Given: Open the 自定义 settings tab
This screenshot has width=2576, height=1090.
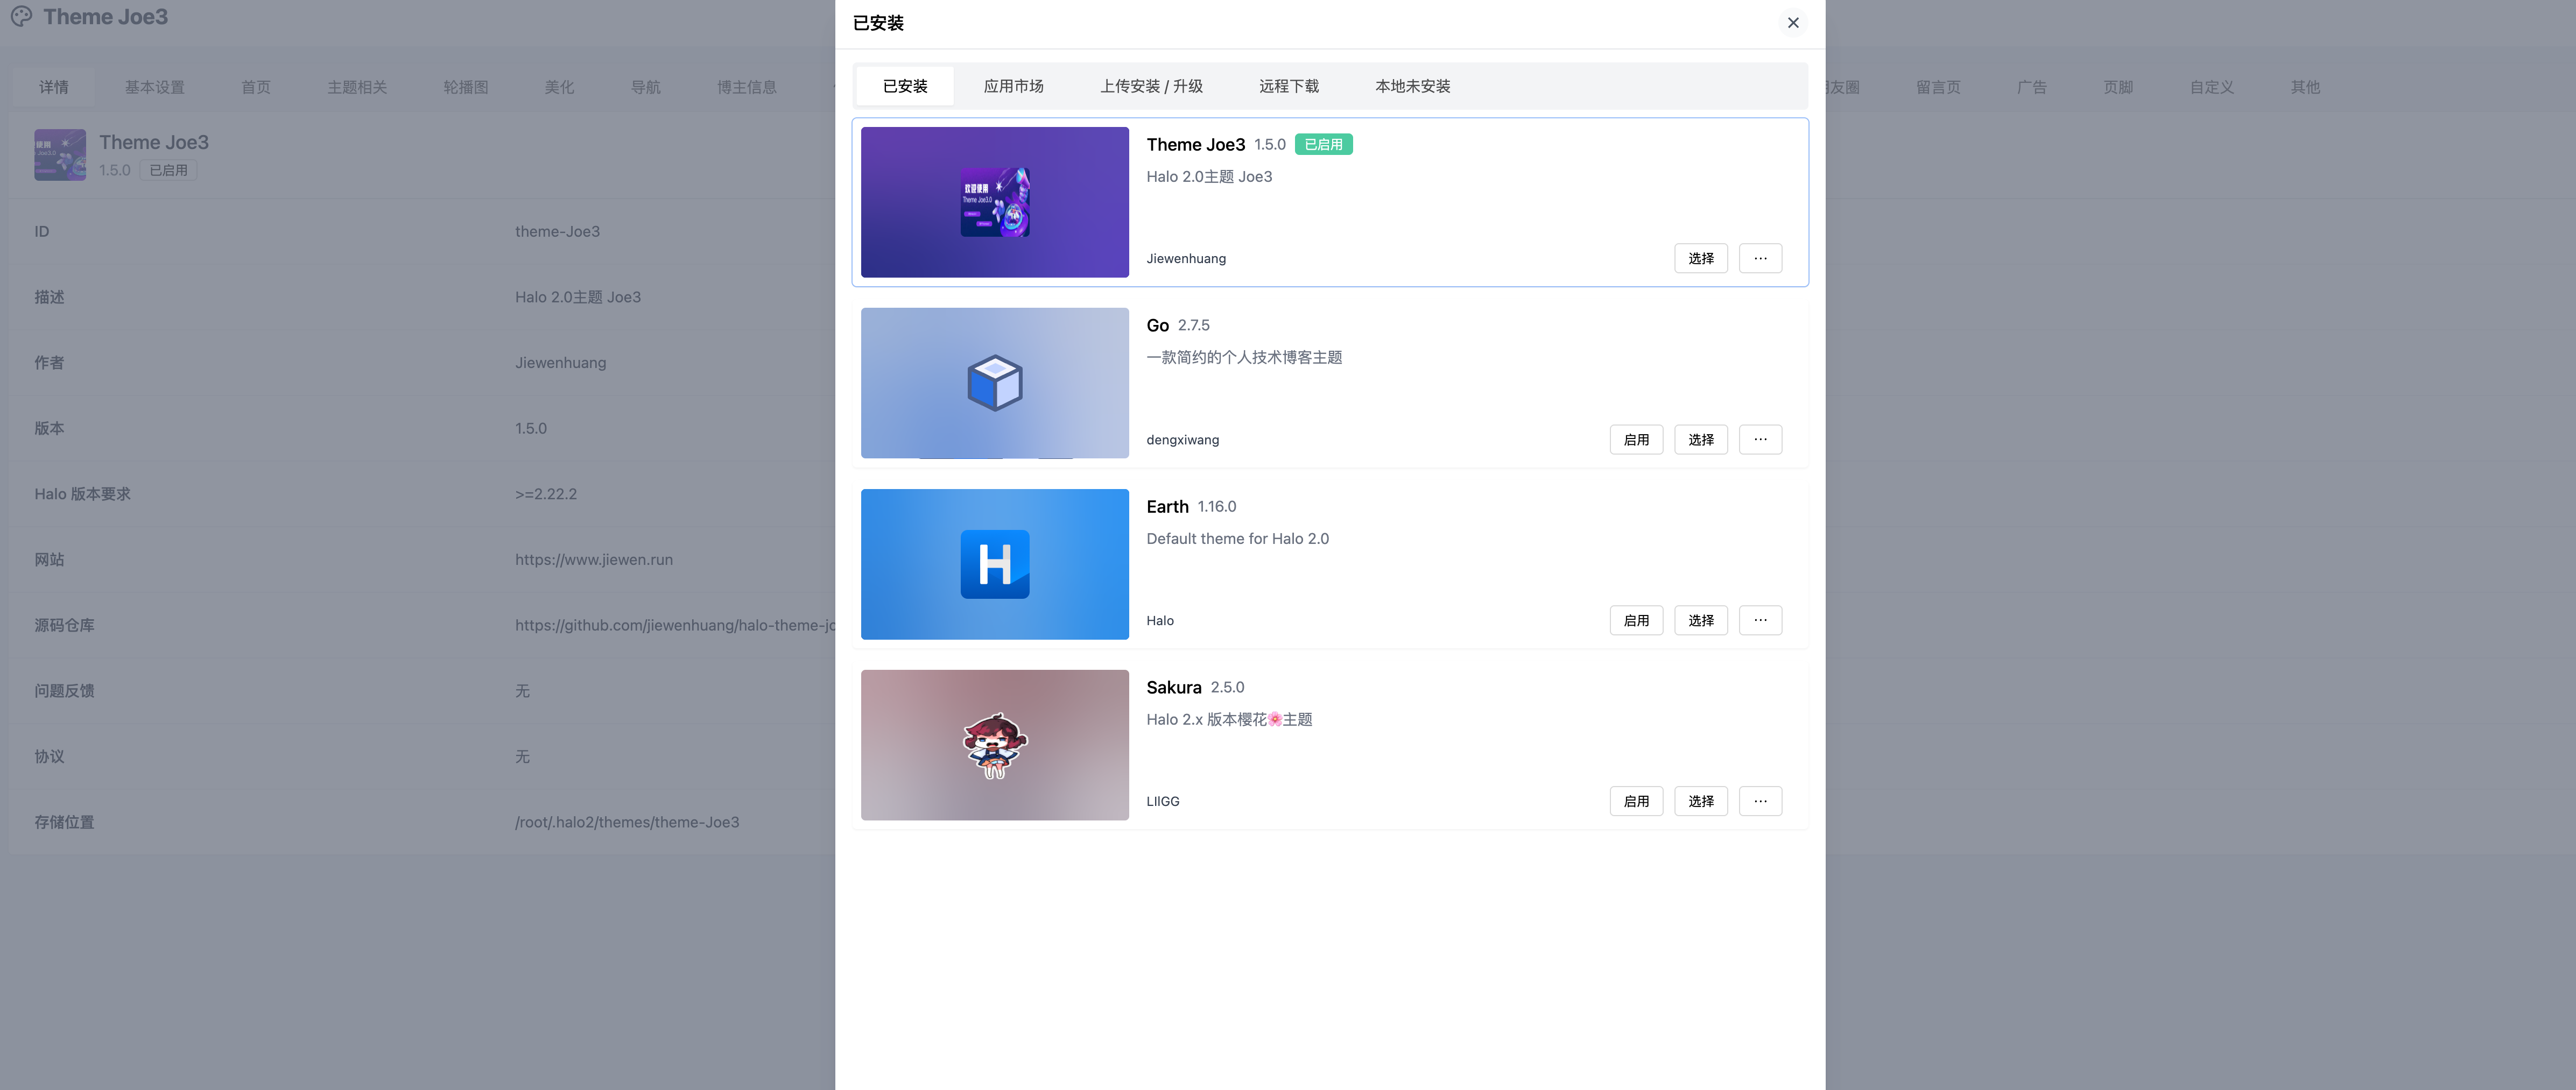Looking at the screenshot, I should pos(2212,87).
